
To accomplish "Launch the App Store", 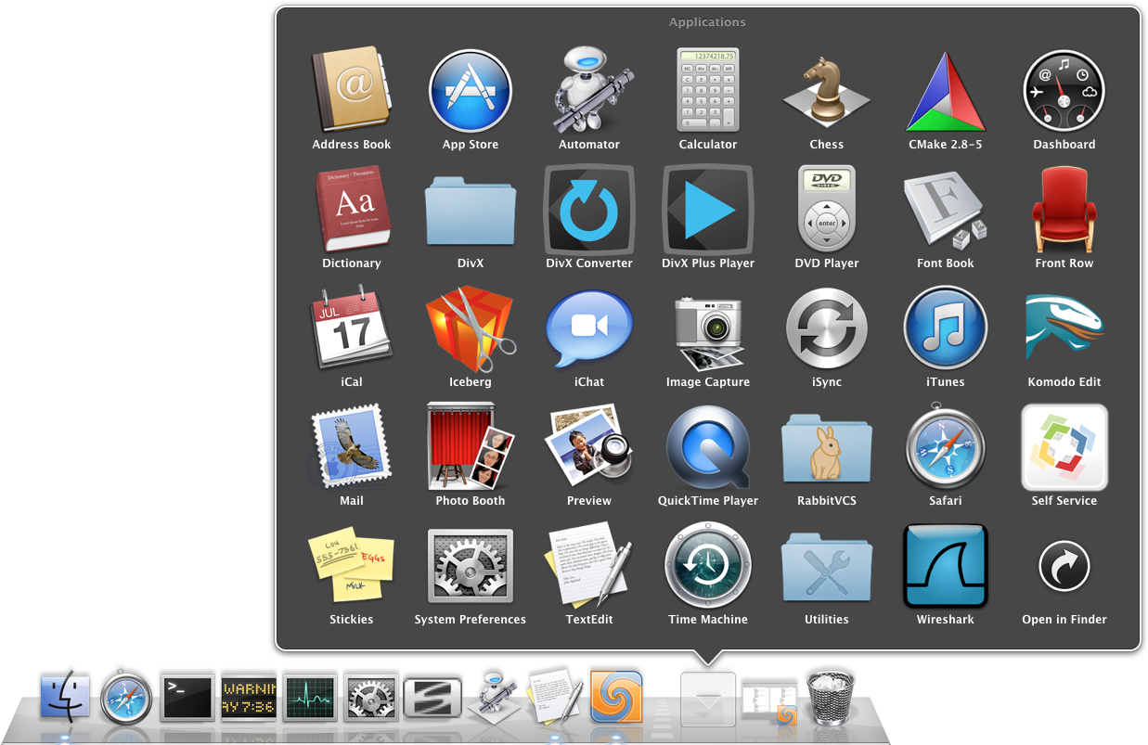I will coord(471,92).
